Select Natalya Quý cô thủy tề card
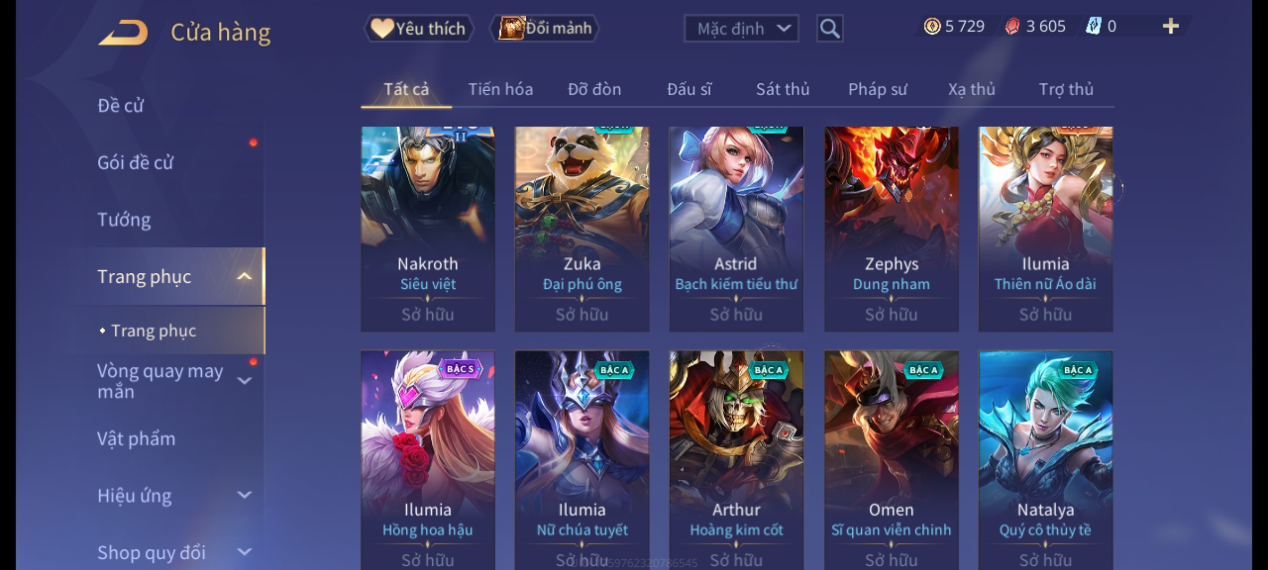 (x=1046, y=460)
